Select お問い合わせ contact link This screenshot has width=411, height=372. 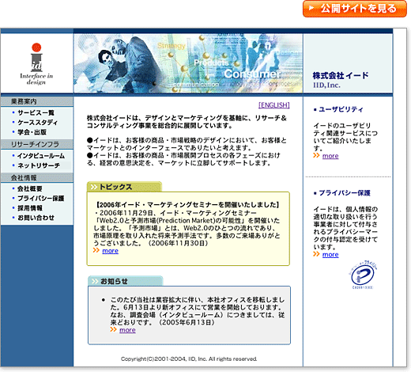pyautogui.click(x=36, y=218)
